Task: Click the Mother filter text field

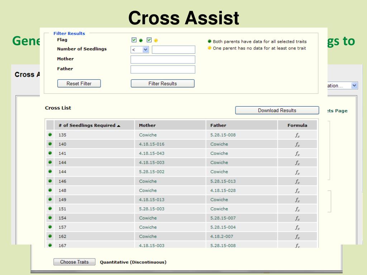Action: click(x=163, y=59)
